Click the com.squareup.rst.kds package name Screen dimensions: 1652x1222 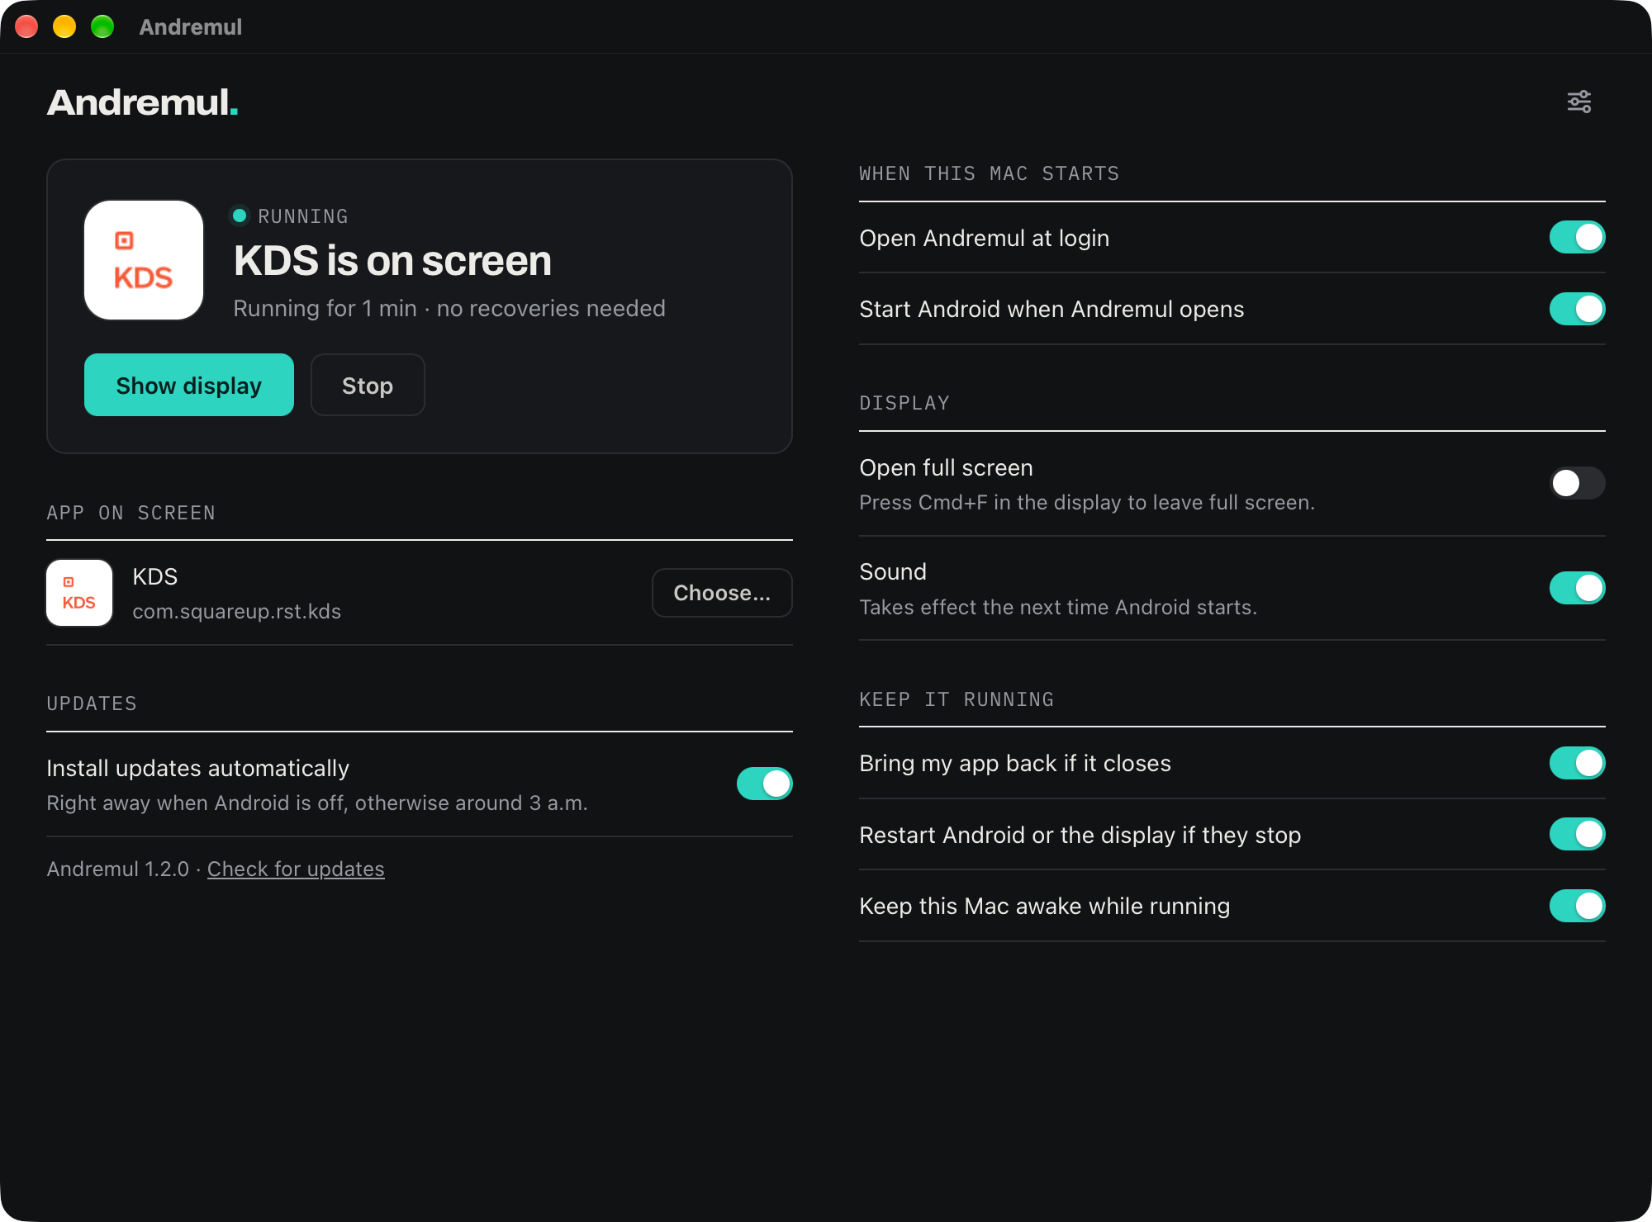pos(237,612)
